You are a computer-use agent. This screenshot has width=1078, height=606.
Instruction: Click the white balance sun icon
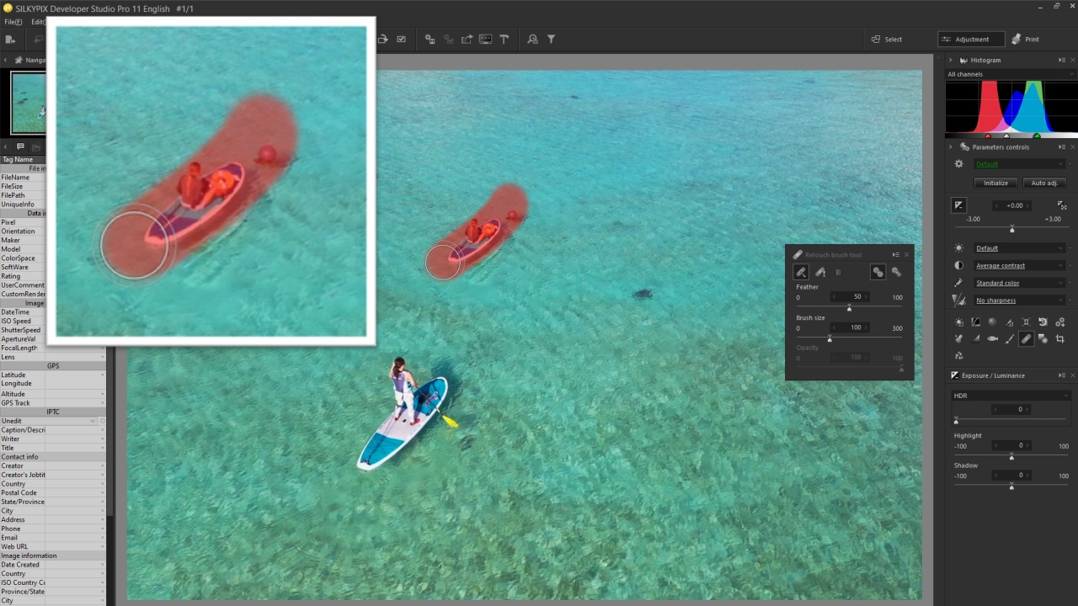[x=958, y=248]
